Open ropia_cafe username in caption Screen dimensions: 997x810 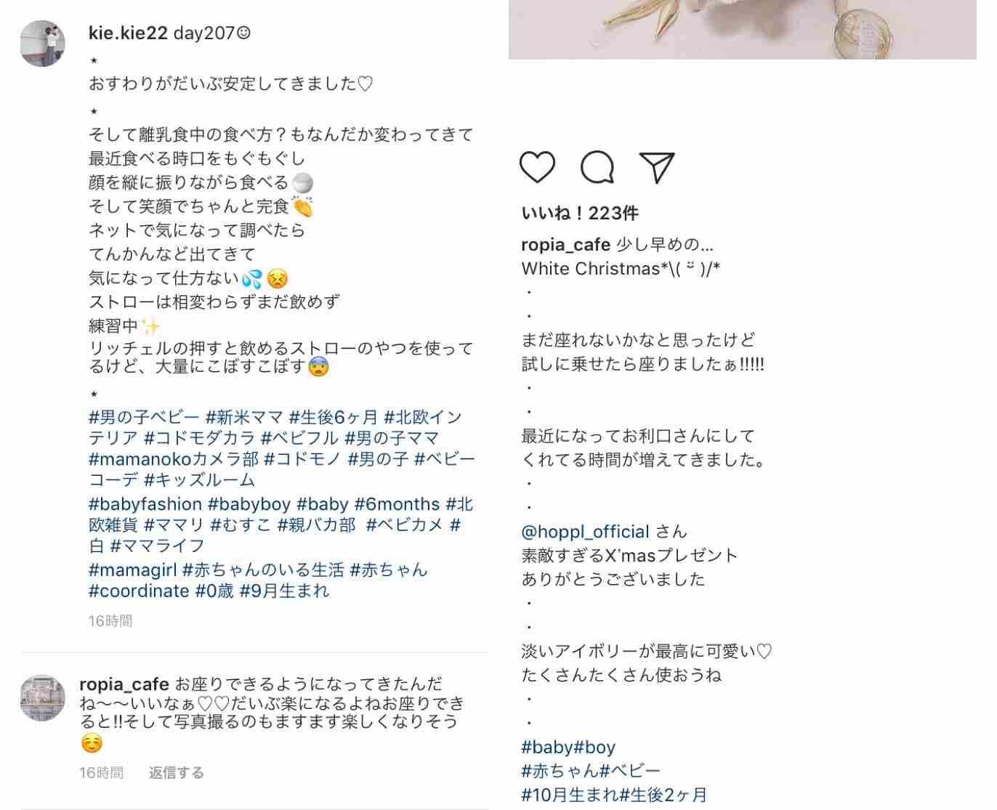(566, 245)
